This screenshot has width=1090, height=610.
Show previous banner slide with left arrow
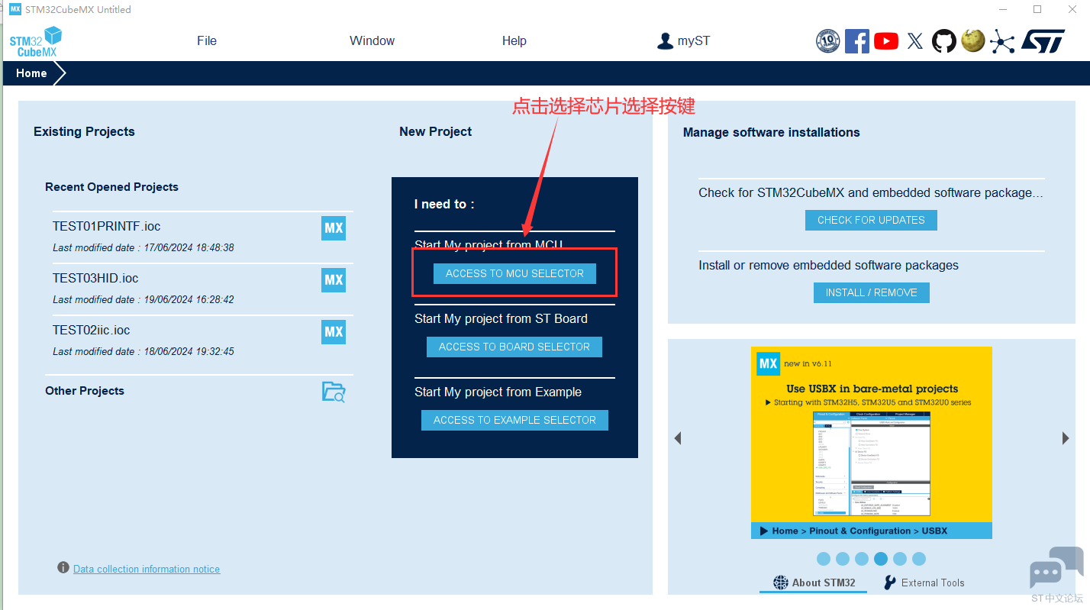pos(678,438)
